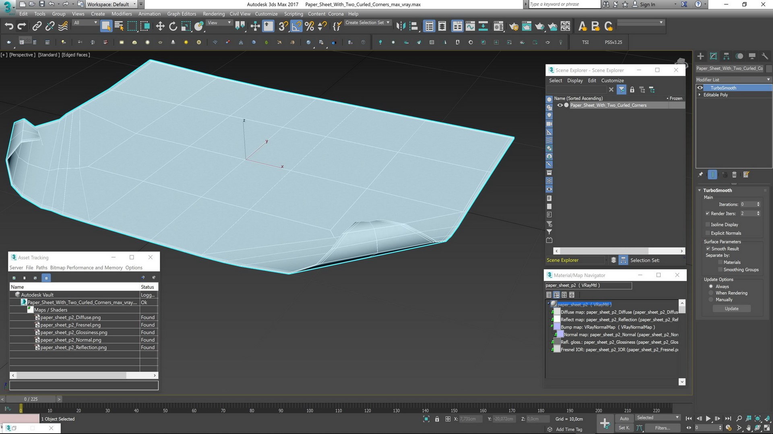Click the Undo arrow icon
The width and height of the screenshot is (773, 434).
[9, 27]
